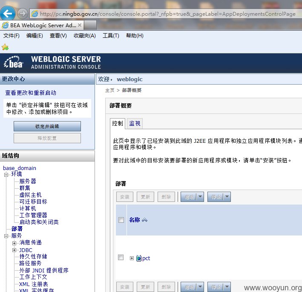
Task: Close the BEA WebLogic Server tab
Action: [x=80, y=25]
